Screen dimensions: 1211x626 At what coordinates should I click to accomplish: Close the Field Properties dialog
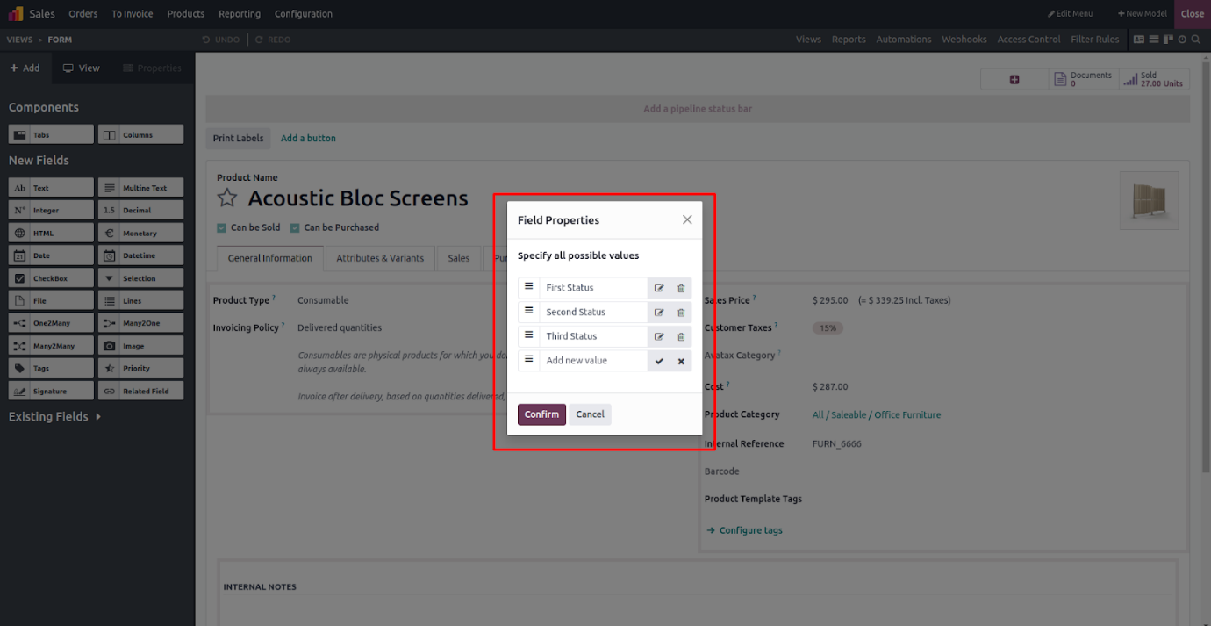(687, 219)
